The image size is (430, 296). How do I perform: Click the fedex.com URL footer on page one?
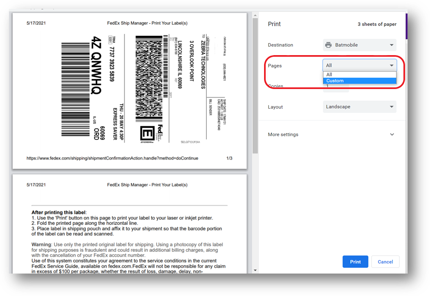[112, 158]
